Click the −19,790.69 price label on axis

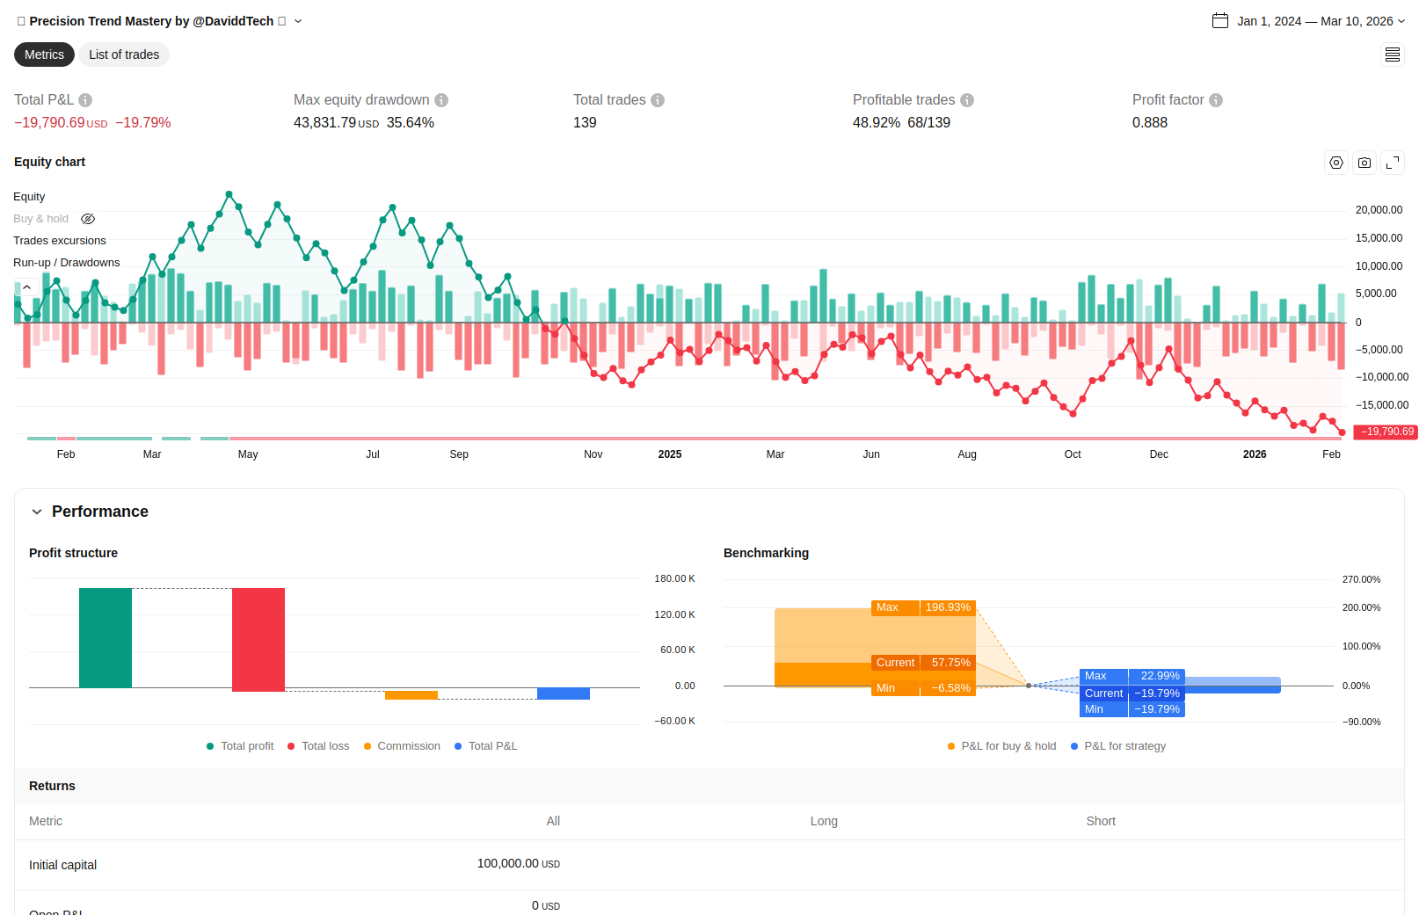coord(1386,432)
